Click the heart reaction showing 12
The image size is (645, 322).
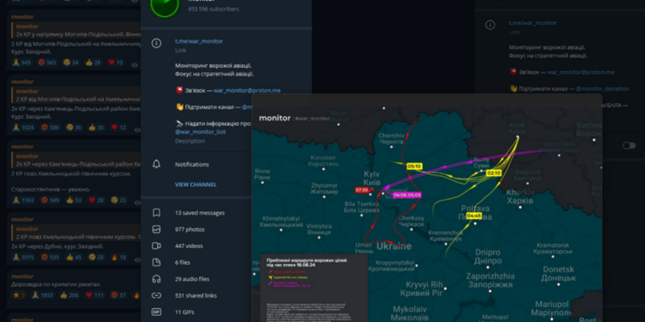[x=119, y=127]
